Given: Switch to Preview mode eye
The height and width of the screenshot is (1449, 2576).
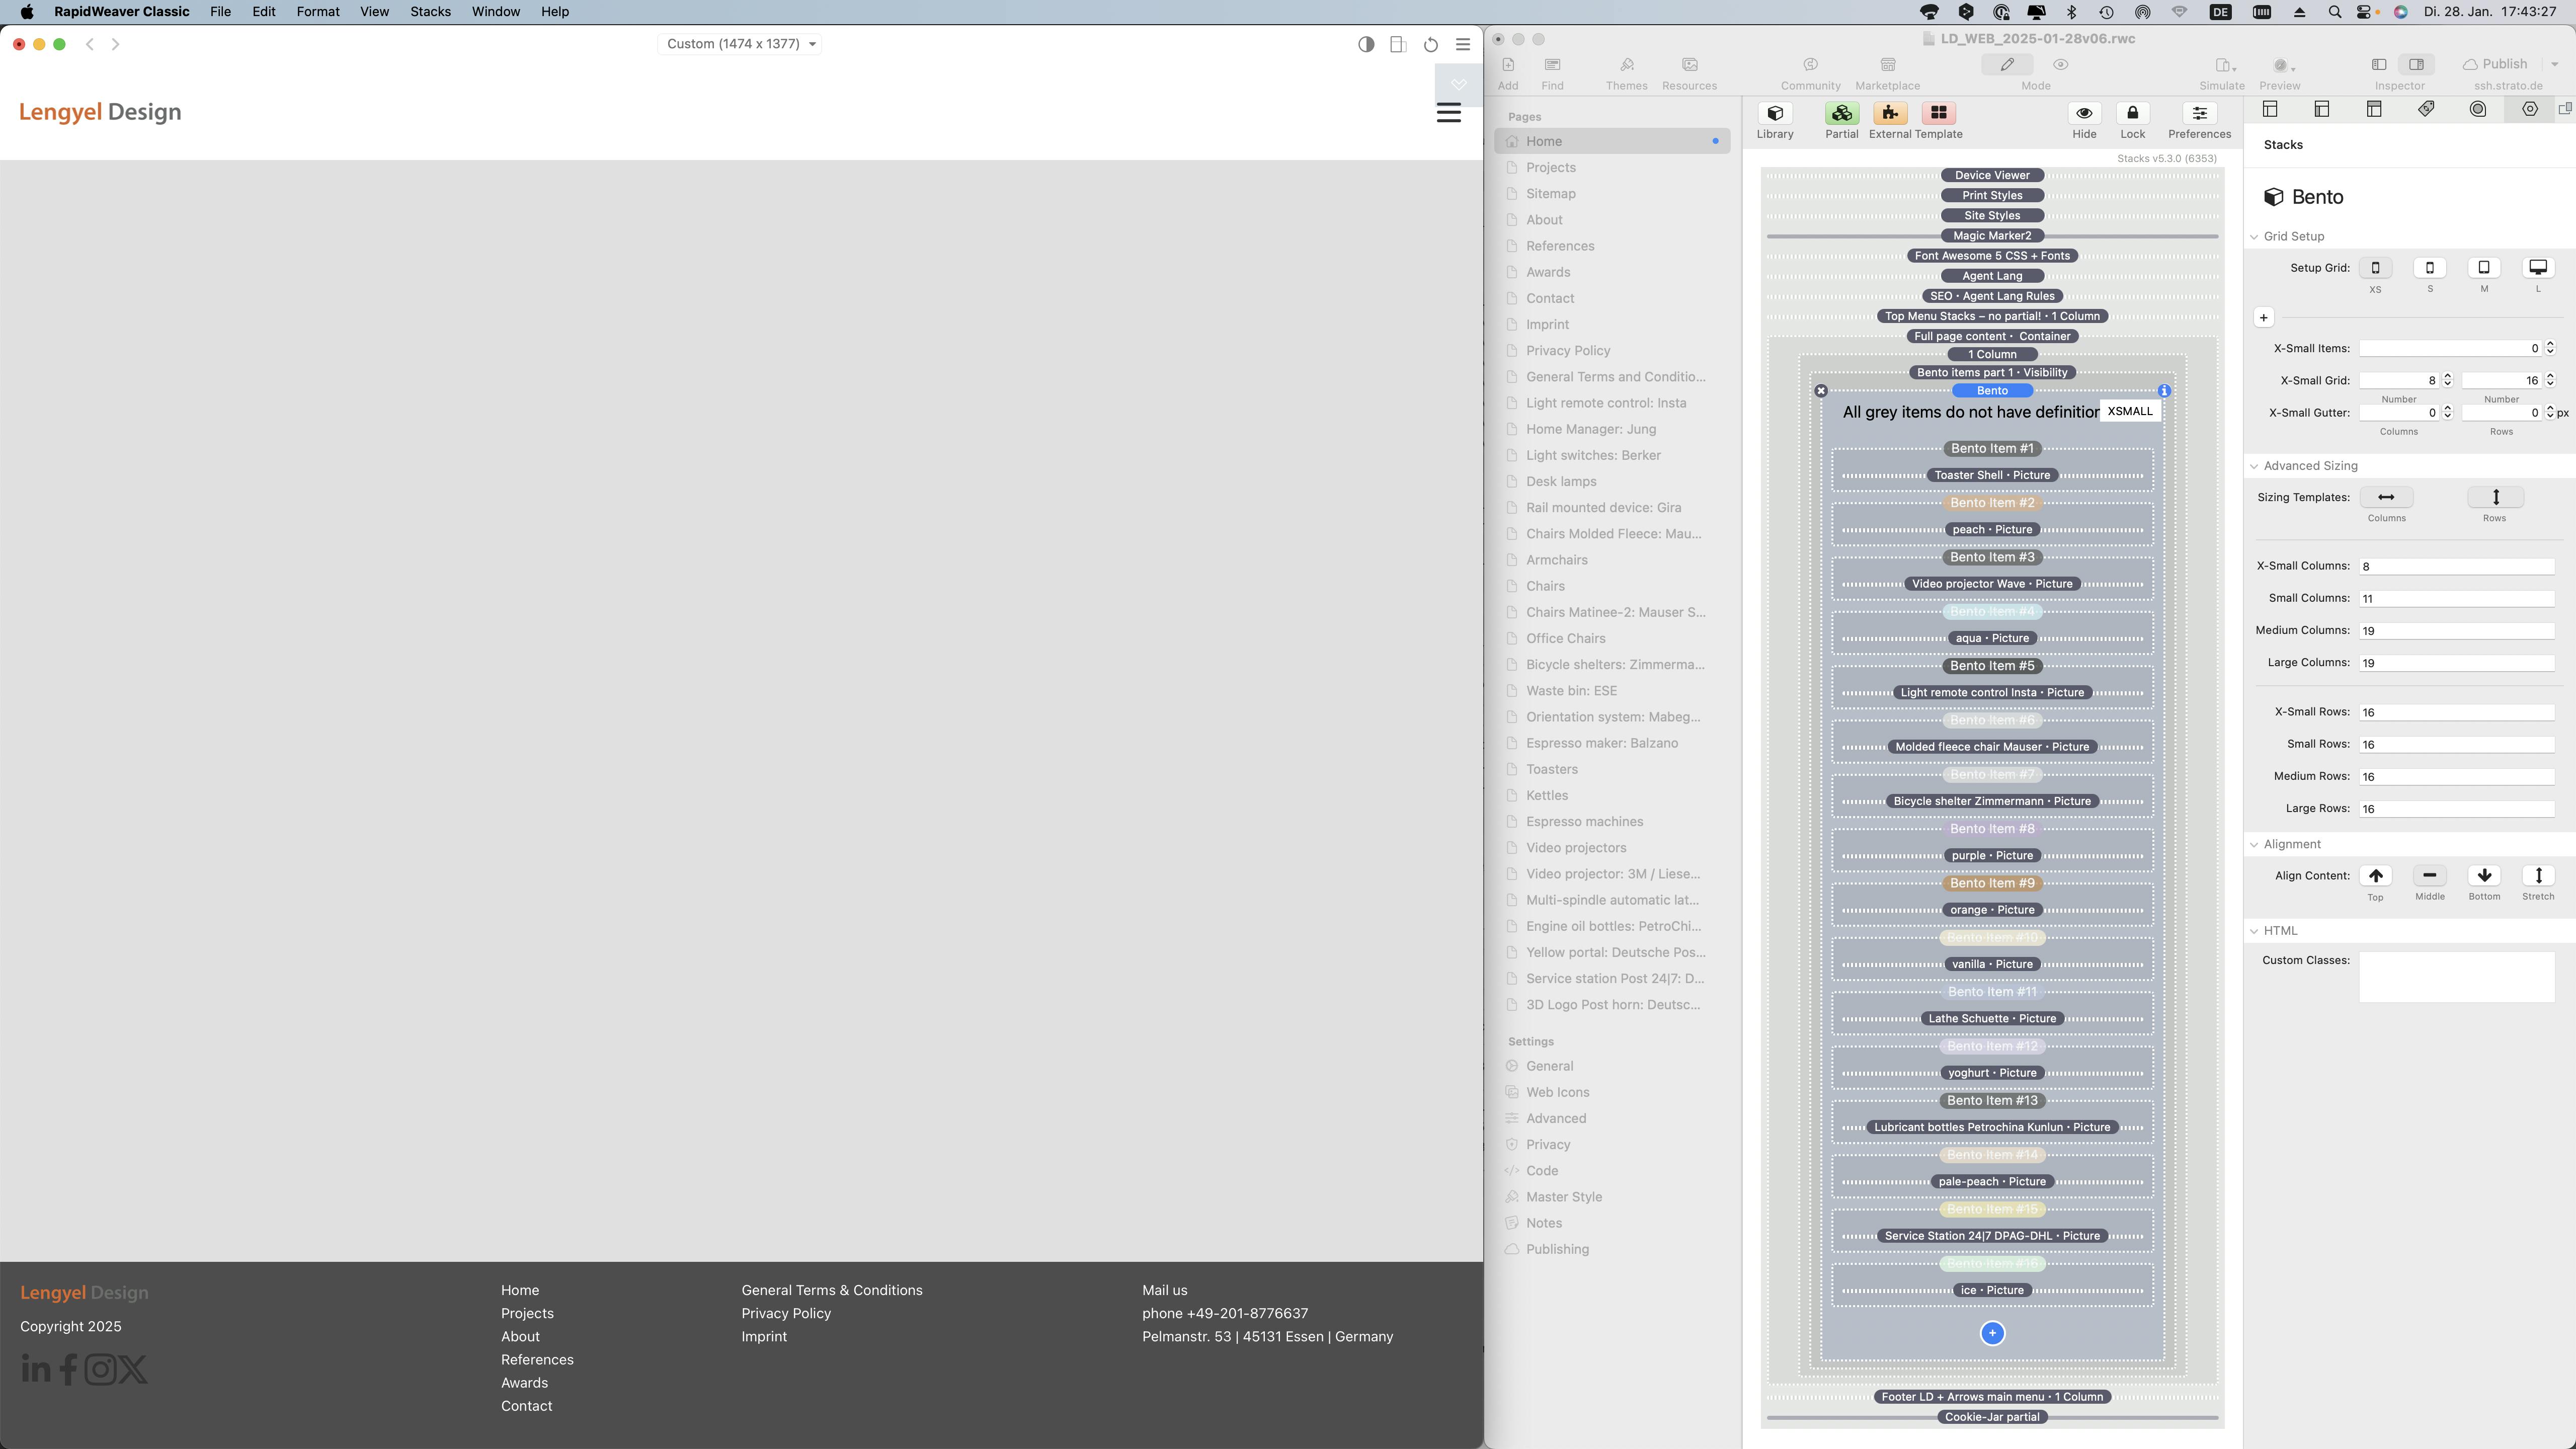Looking at the screenshot, I should point(2061,65).
